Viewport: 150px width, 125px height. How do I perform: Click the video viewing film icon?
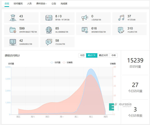(x=85, y=30)
